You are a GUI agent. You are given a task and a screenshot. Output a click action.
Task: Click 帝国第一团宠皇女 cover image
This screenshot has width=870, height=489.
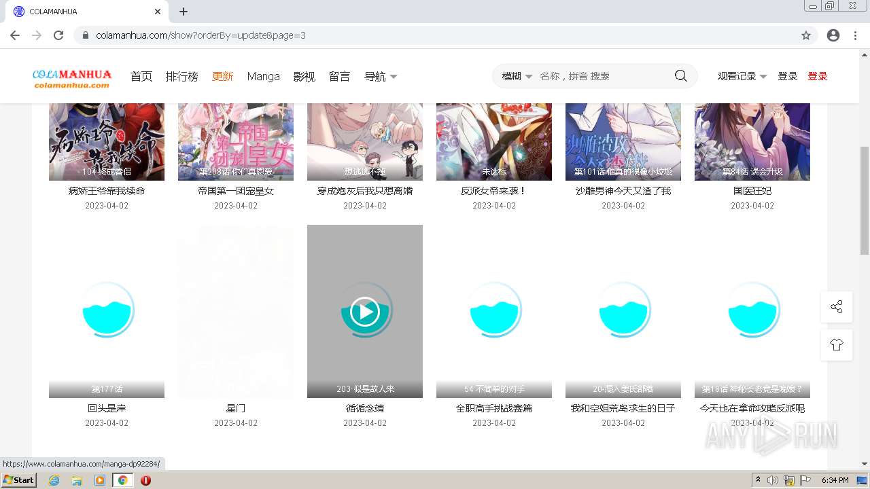click(236, 142)
